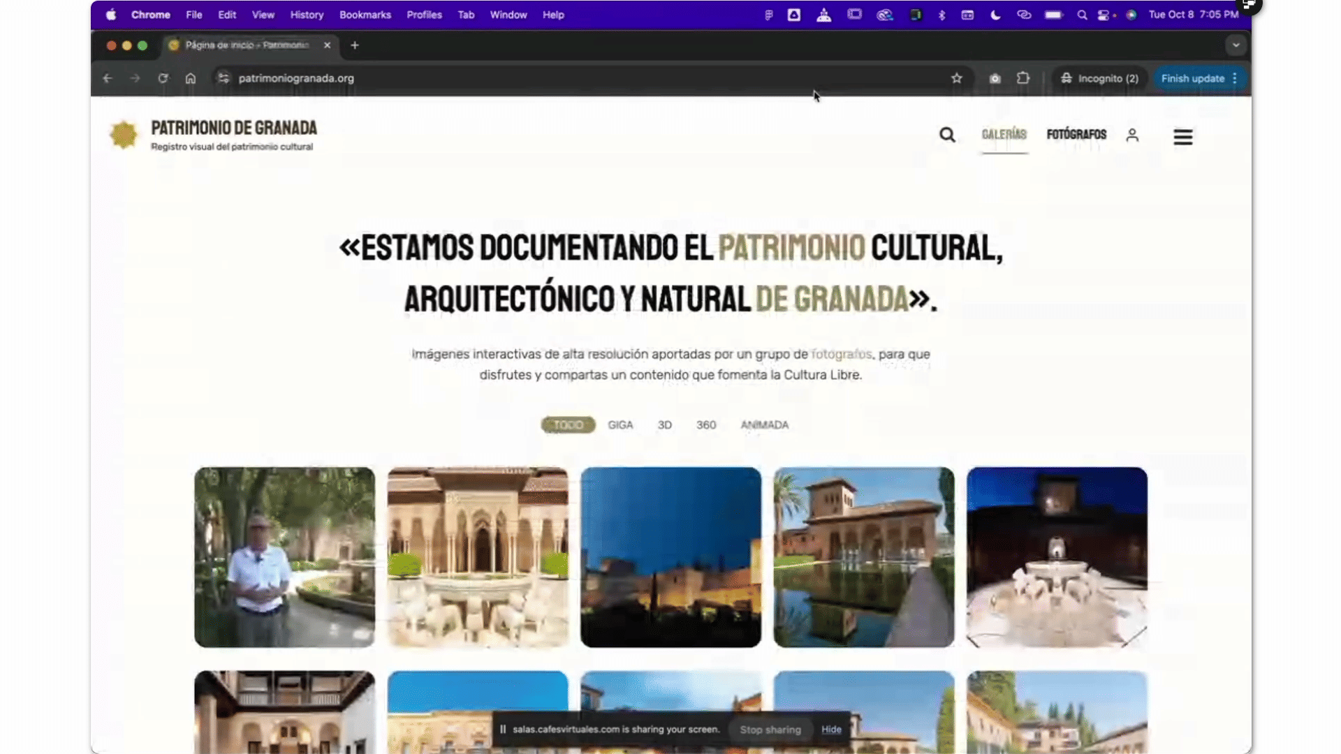Open the browser home page
The image size is (1341, 754).
[191, 78]
